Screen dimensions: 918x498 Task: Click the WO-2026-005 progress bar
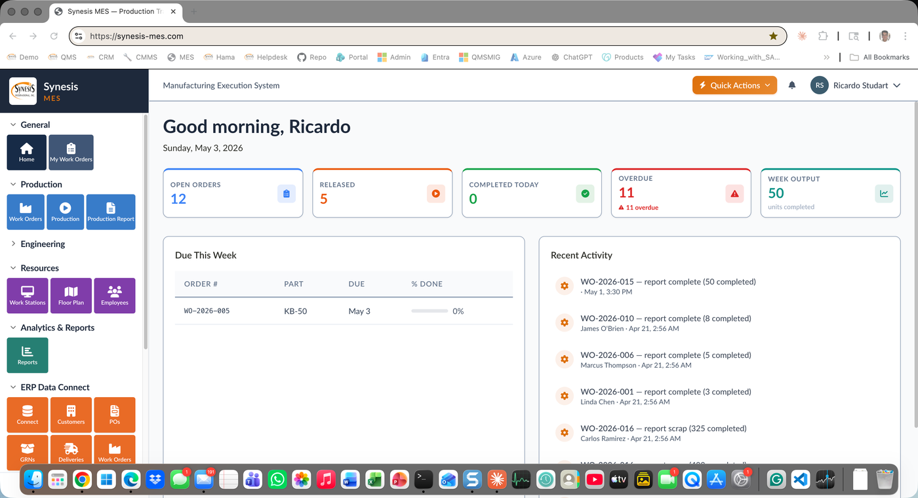pyautogui.click(x=429, y=311)
